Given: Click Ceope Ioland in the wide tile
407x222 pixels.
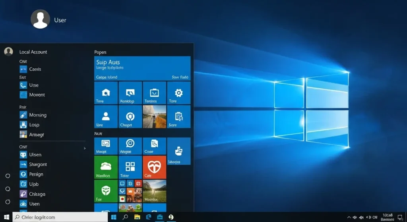Looking at the screenshot, I should pos(107,77).
